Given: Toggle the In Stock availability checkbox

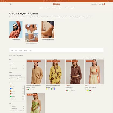Looking at the screenshot, I should pyautogui.click(x=10, y=66).
